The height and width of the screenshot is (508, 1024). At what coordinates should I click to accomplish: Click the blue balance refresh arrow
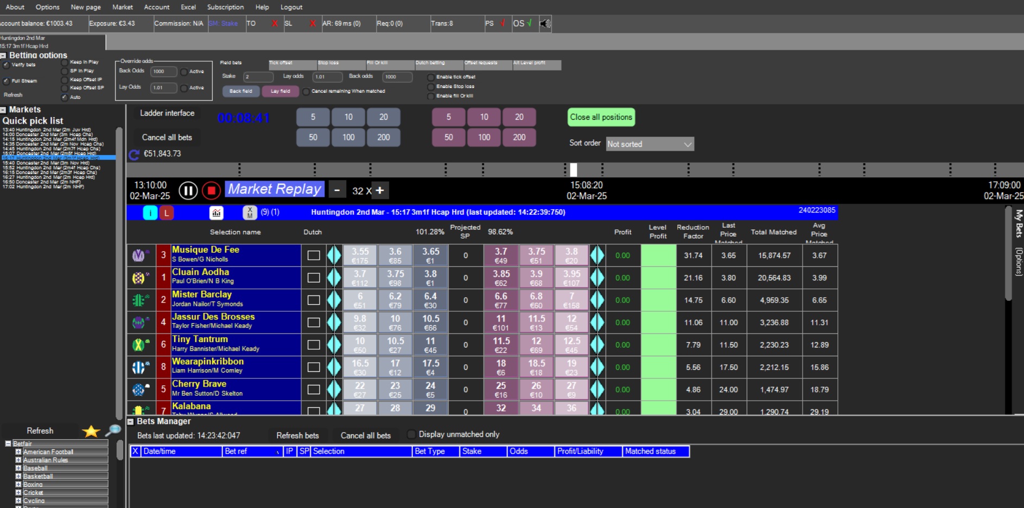(x=134, y=155)
